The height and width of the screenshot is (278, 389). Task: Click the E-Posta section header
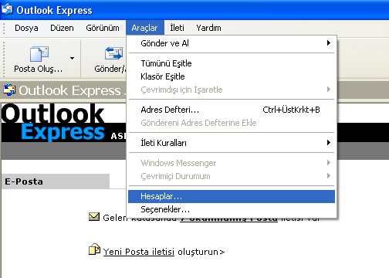coord(56,181)
